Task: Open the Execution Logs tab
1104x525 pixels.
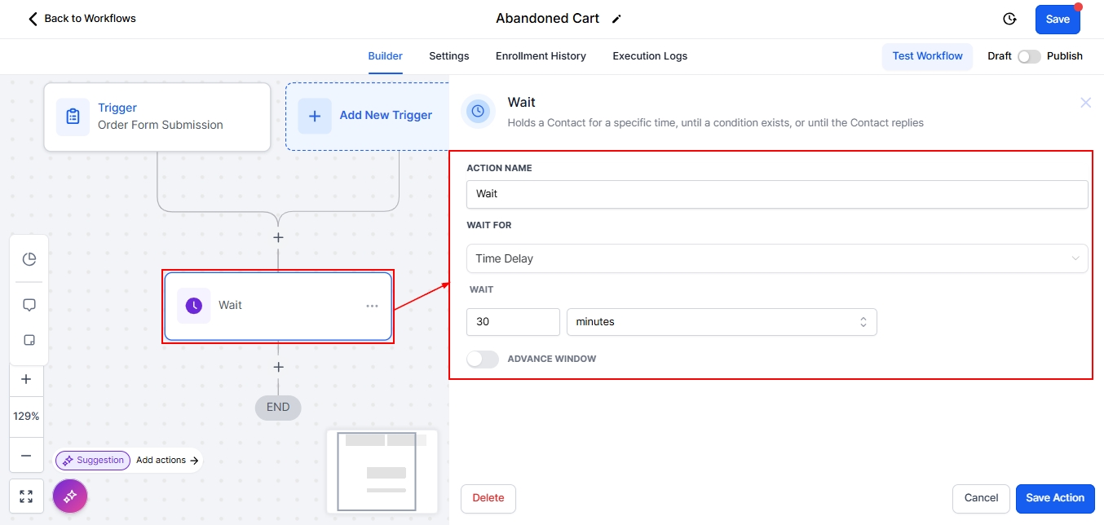Action: point(650,56)
